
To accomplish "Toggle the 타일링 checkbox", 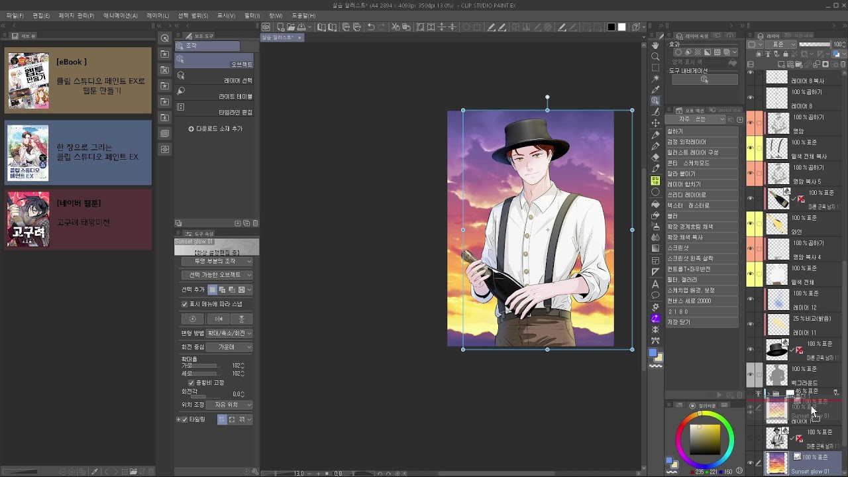I will pyautogui.click(x=185, y=419).
